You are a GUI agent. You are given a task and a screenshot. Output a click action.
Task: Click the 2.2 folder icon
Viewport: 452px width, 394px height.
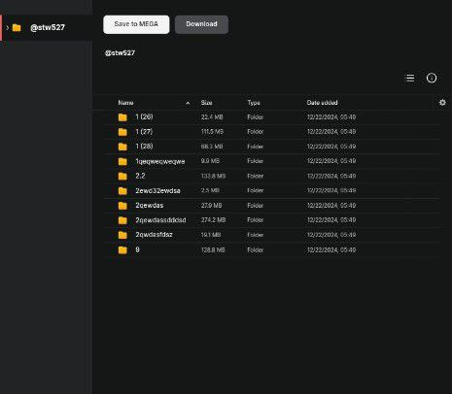click(122, 176)
